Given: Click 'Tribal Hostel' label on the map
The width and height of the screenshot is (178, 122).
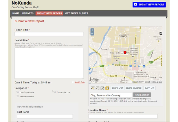Looking at the screenshot, I should click(115, 53).
